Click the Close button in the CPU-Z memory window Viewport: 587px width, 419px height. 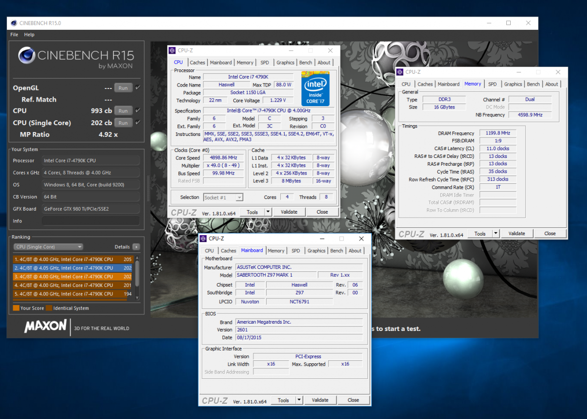pos(550,233)
